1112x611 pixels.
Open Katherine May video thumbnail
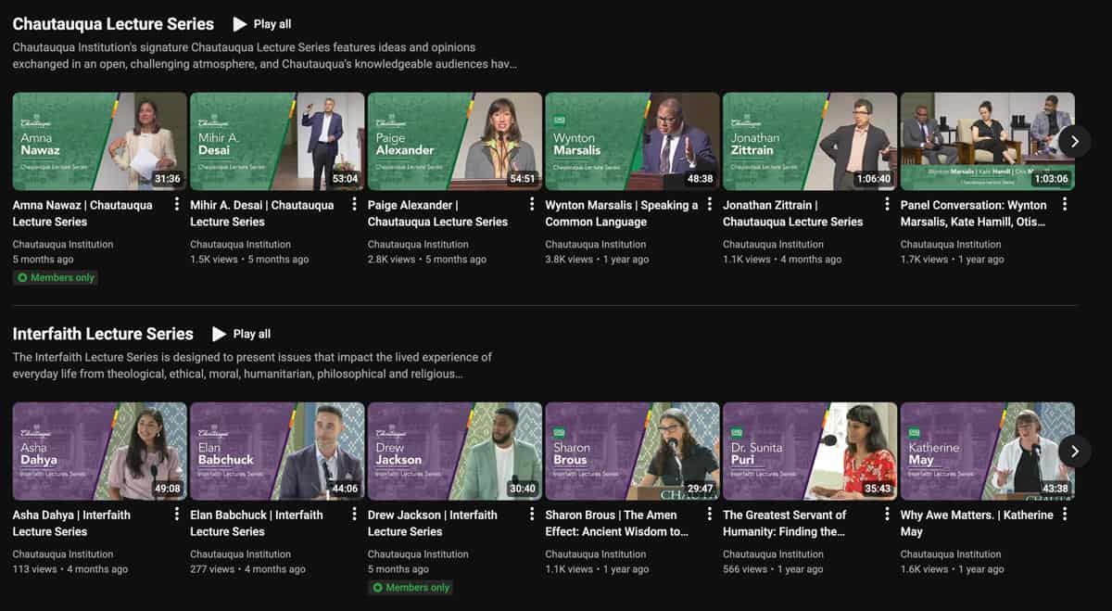click(988, 452)
